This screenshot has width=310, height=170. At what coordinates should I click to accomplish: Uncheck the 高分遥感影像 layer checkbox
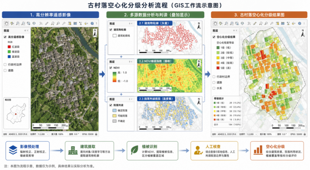[5, 37]
